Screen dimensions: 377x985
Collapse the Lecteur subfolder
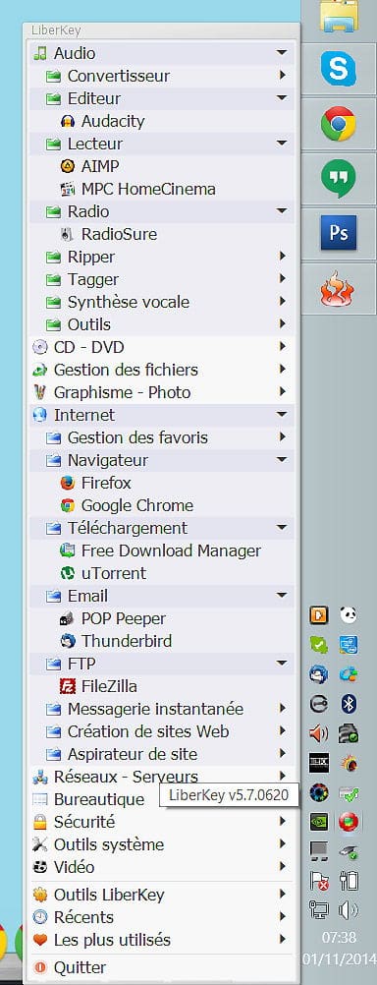click(161, 144)
